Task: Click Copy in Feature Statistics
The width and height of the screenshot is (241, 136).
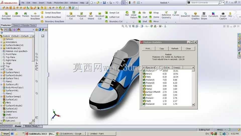Action: [x=162, y=49]
